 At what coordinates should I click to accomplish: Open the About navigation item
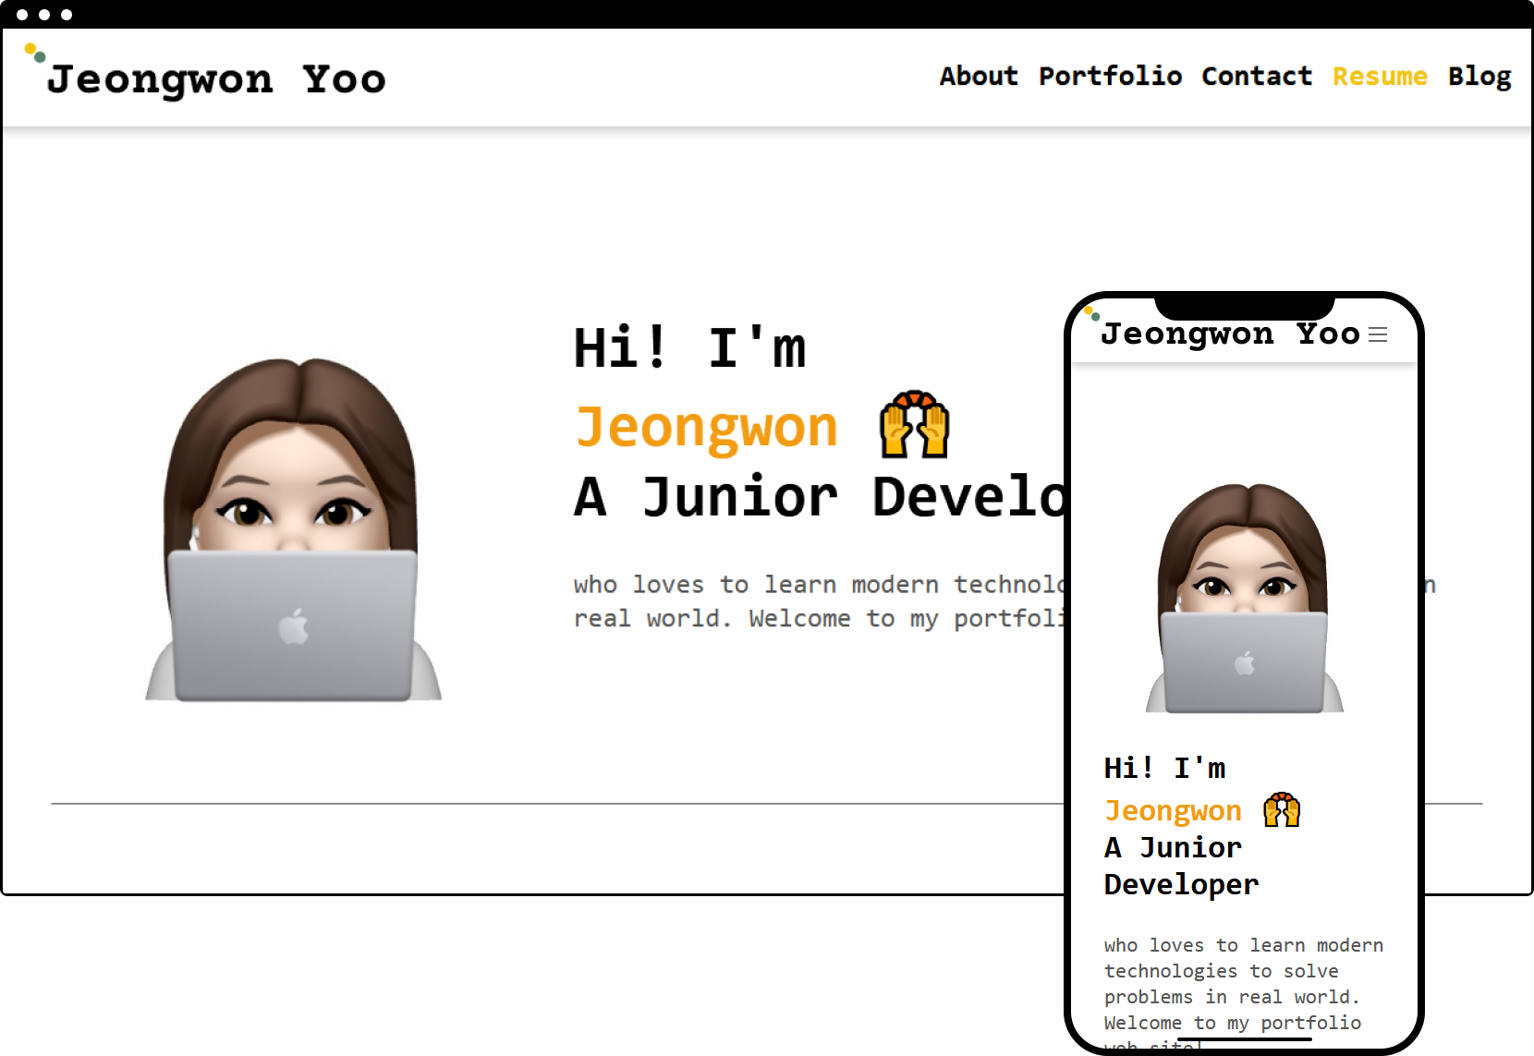click(x=979, y=77)
